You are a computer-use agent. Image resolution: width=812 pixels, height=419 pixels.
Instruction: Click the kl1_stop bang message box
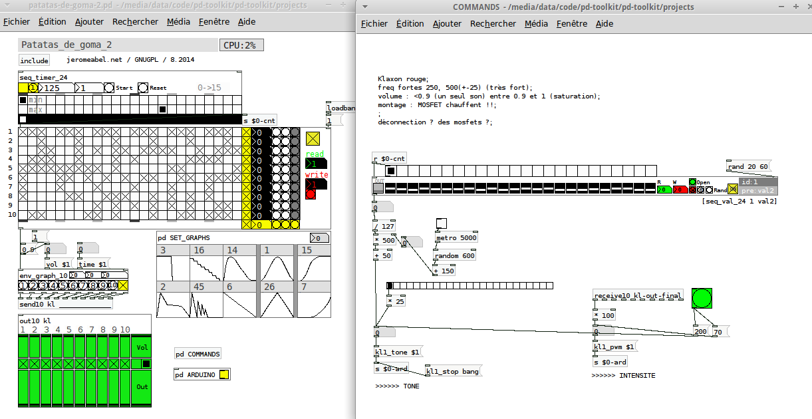(453, 371)
